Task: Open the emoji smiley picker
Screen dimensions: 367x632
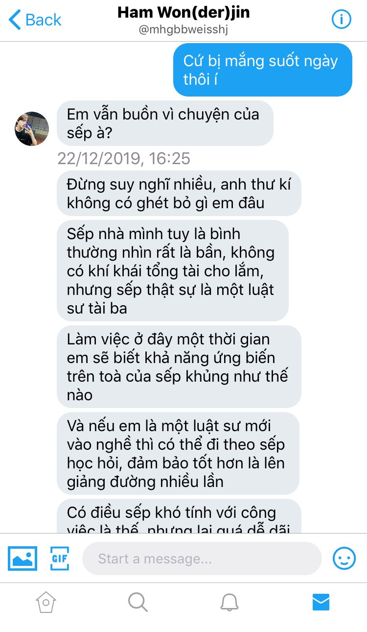Action: pos(344,558)
